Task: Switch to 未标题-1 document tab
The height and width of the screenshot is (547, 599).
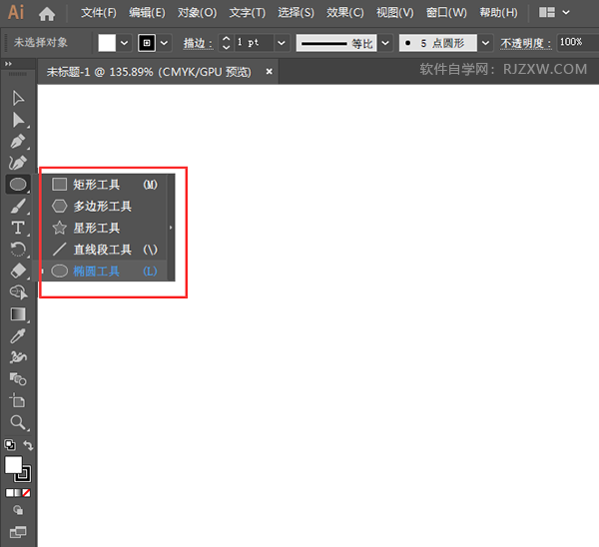Action: [149, 72]
